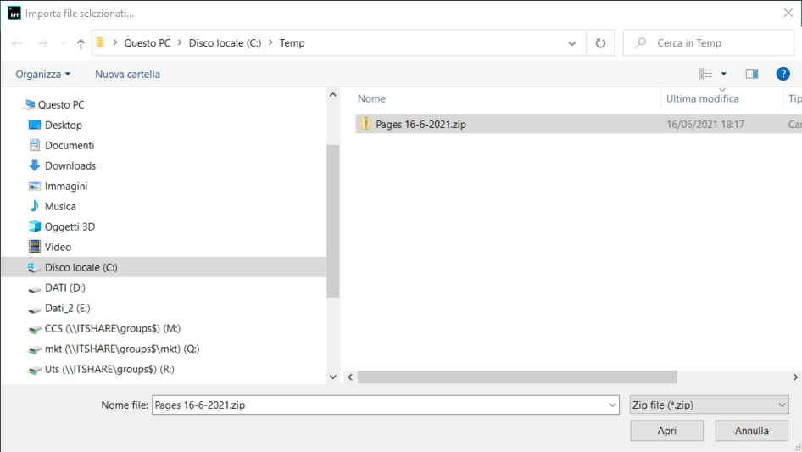Click the change view layout icon
802x452 pixels.
pyautogui.click(x=706, y=74)
